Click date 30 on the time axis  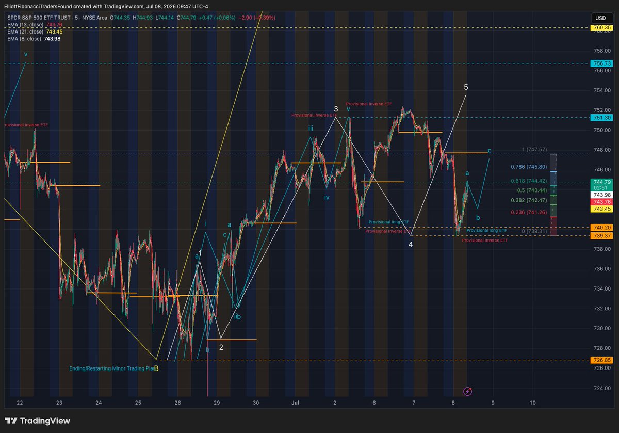point(256,403)
